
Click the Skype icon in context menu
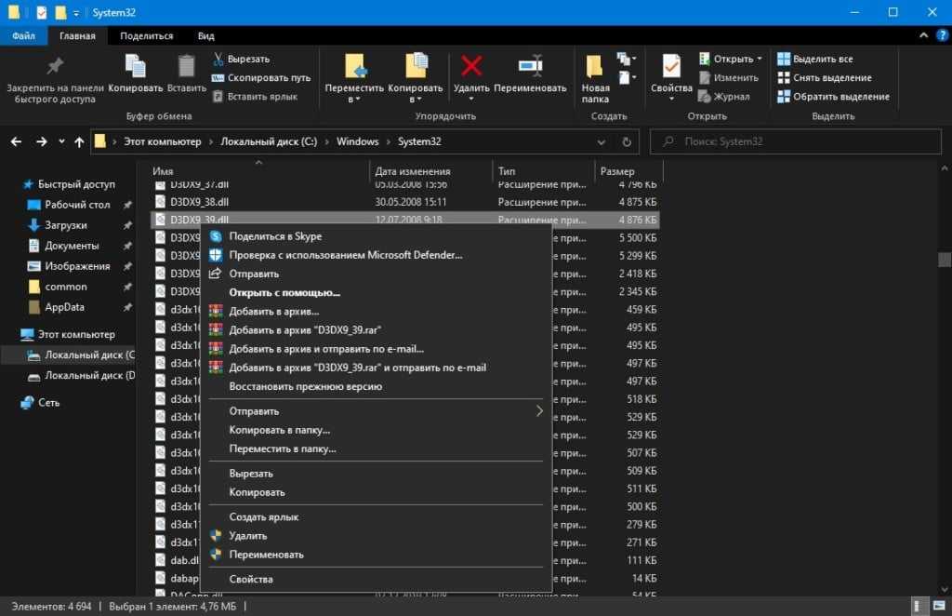[216, 236]
